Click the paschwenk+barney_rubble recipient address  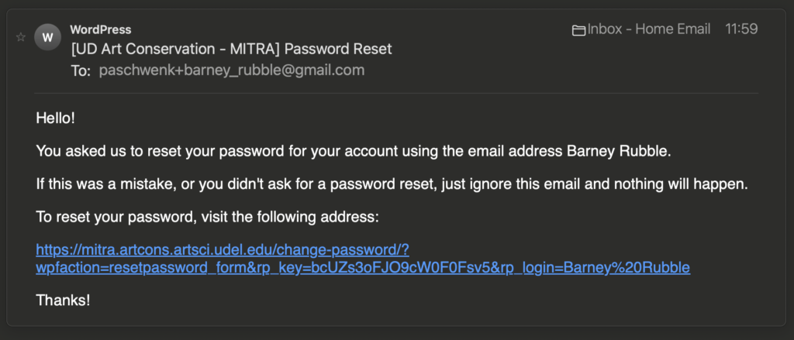point(231,70)
